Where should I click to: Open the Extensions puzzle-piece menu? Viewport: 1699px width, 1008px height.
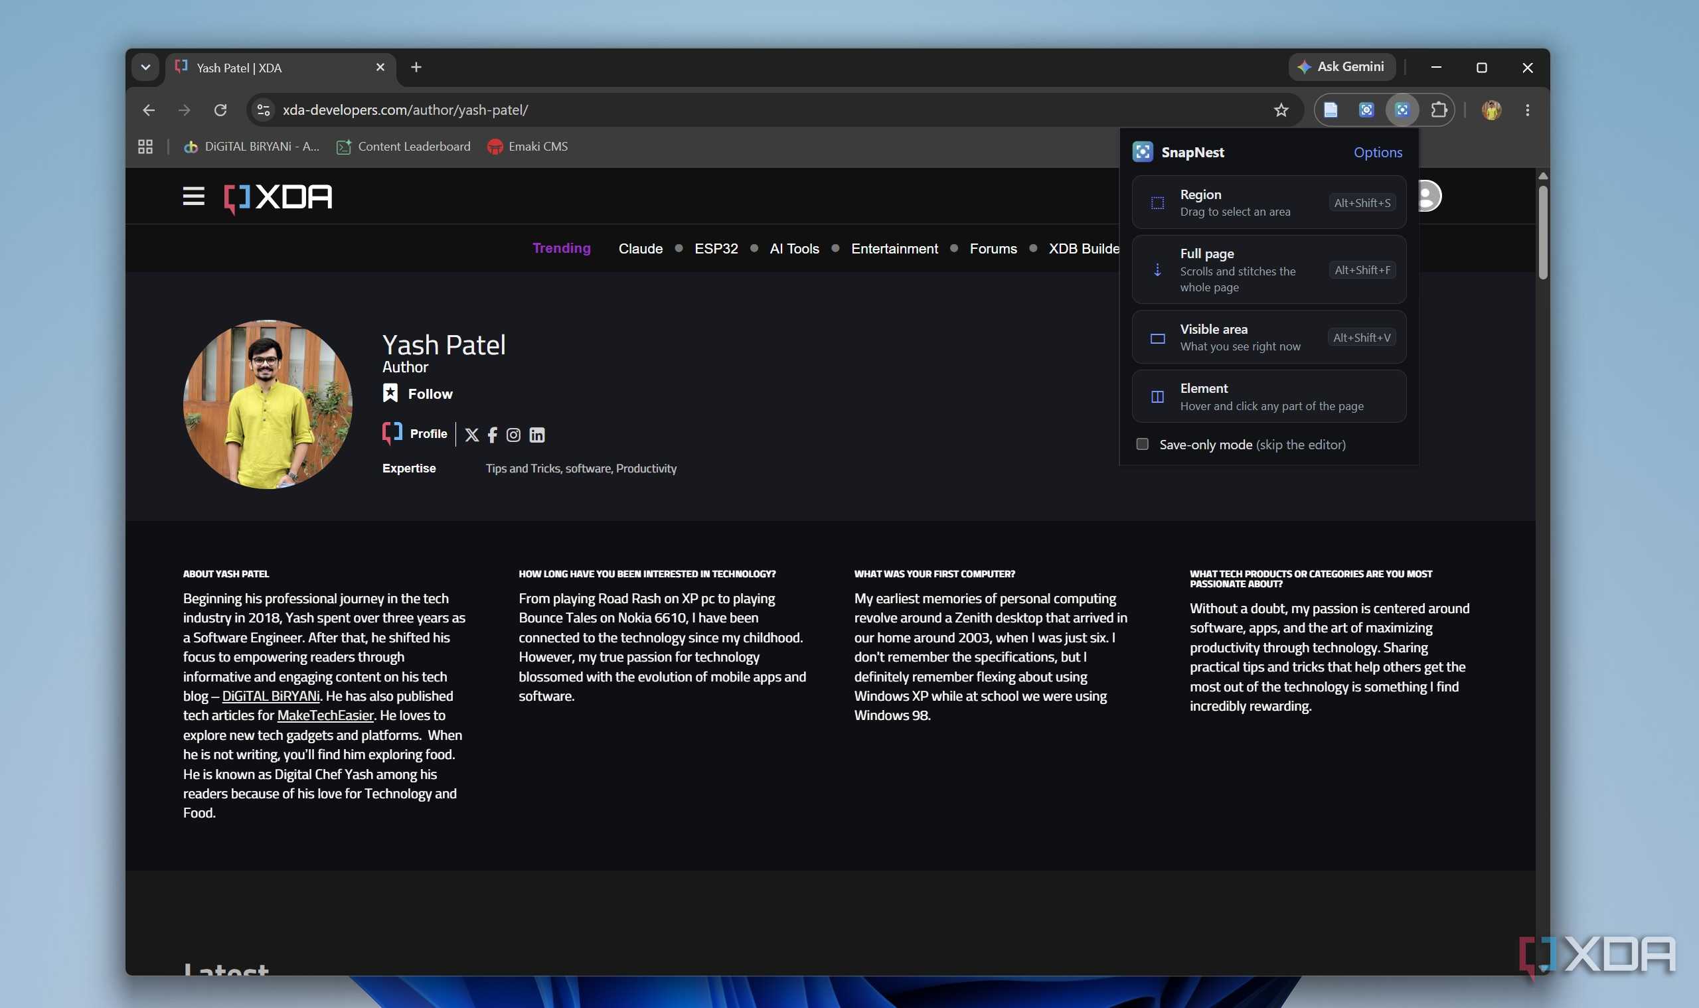[x=1438, y=110]
